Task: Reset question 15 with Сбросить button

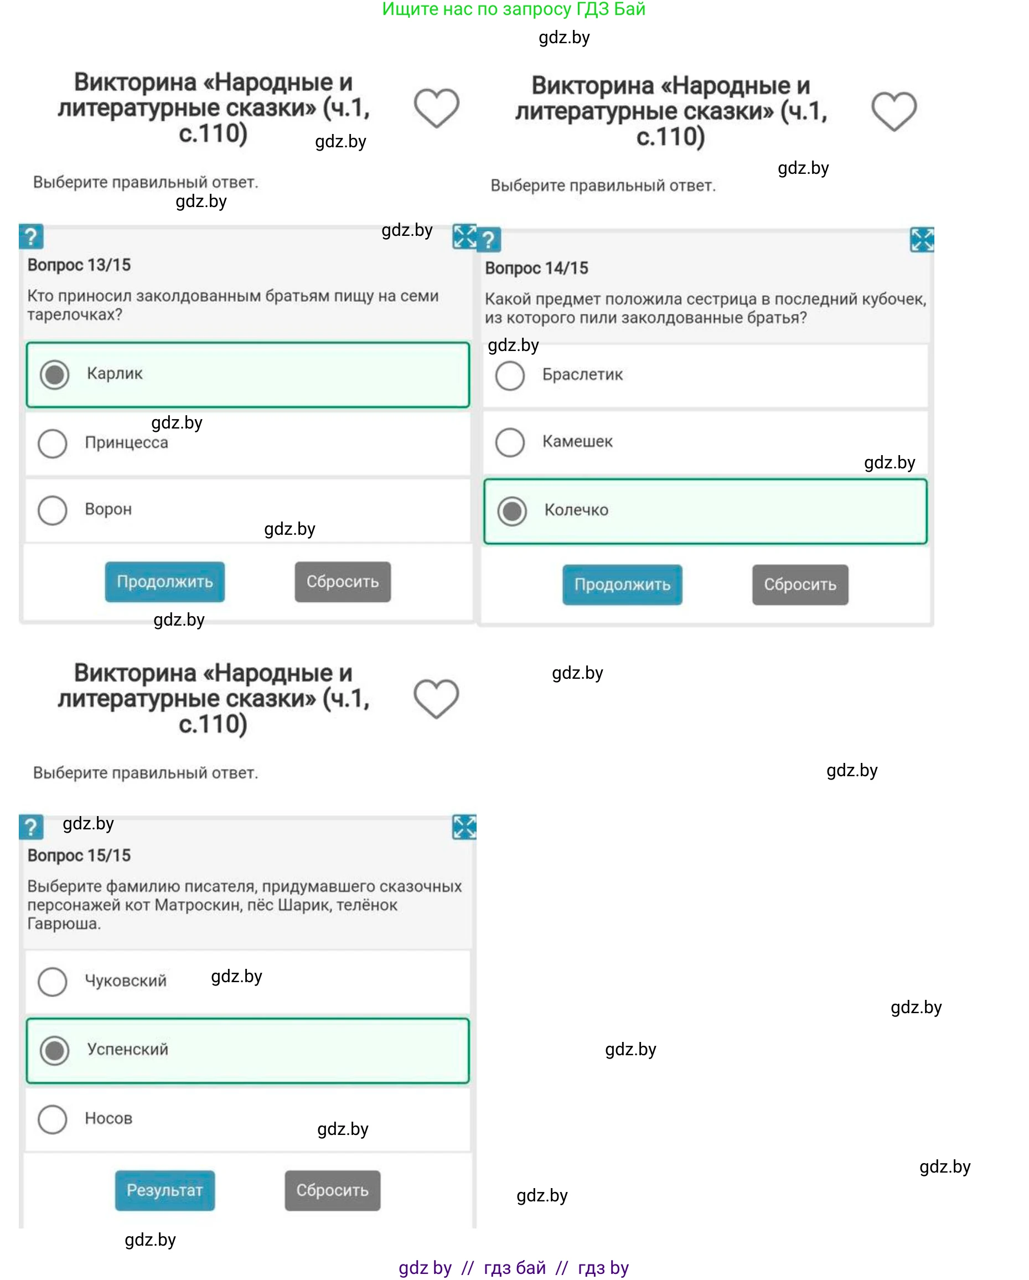Action: 332,1190
